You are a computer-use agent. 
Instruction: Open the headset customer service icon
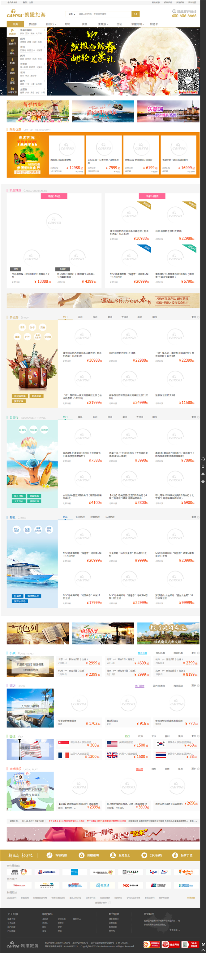click(x=203, y=459)
